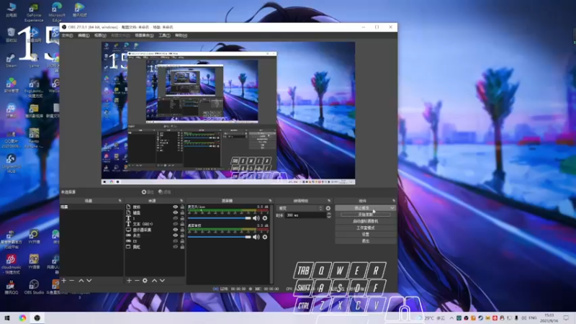Open 桌面音频 audio settings gear
Screen dimensions: 576x324
coord(264,236)
